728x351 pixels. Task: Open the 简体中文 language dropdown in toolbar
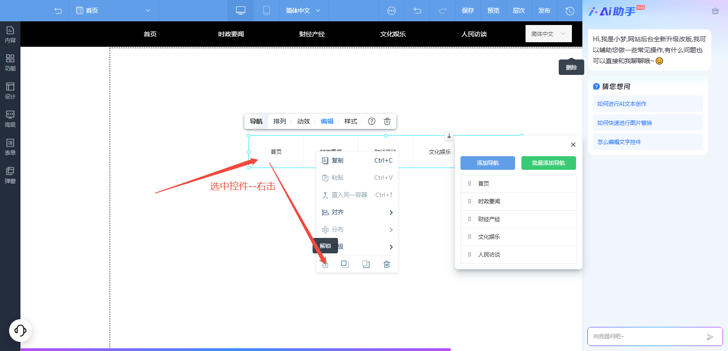tap(303, 10)
